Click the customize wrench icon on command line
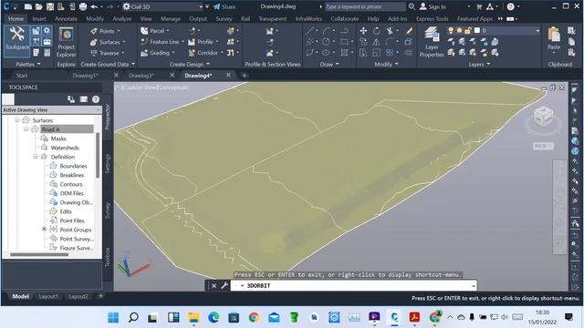Image resolution: width=584 pixels, height=328 pixels. pos(224,285)
